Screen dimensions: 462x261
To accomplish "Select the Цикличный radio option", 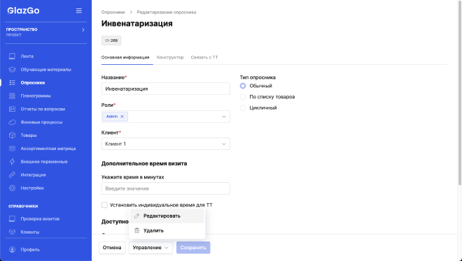I will pos(243,107).
